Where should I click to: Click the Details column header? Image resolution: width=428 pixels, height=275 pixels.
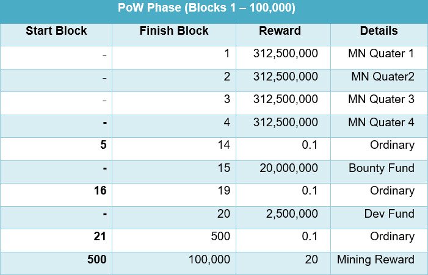coord(379,31)
